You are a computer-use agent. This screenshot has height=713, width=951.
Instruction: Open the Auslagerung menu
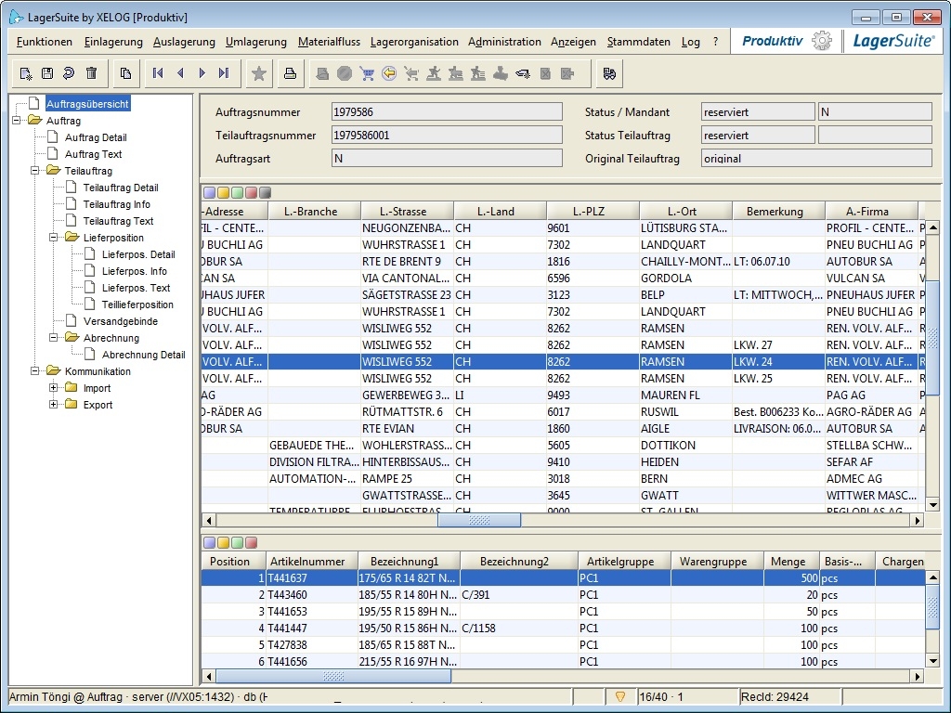click(x=184, y=42)
